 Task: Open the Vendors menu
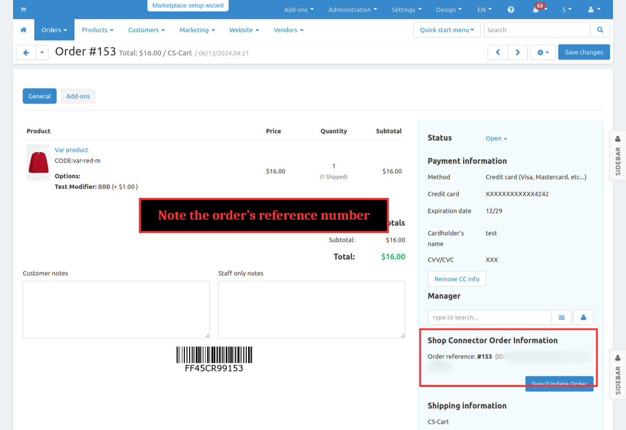(x=289, y=30)
